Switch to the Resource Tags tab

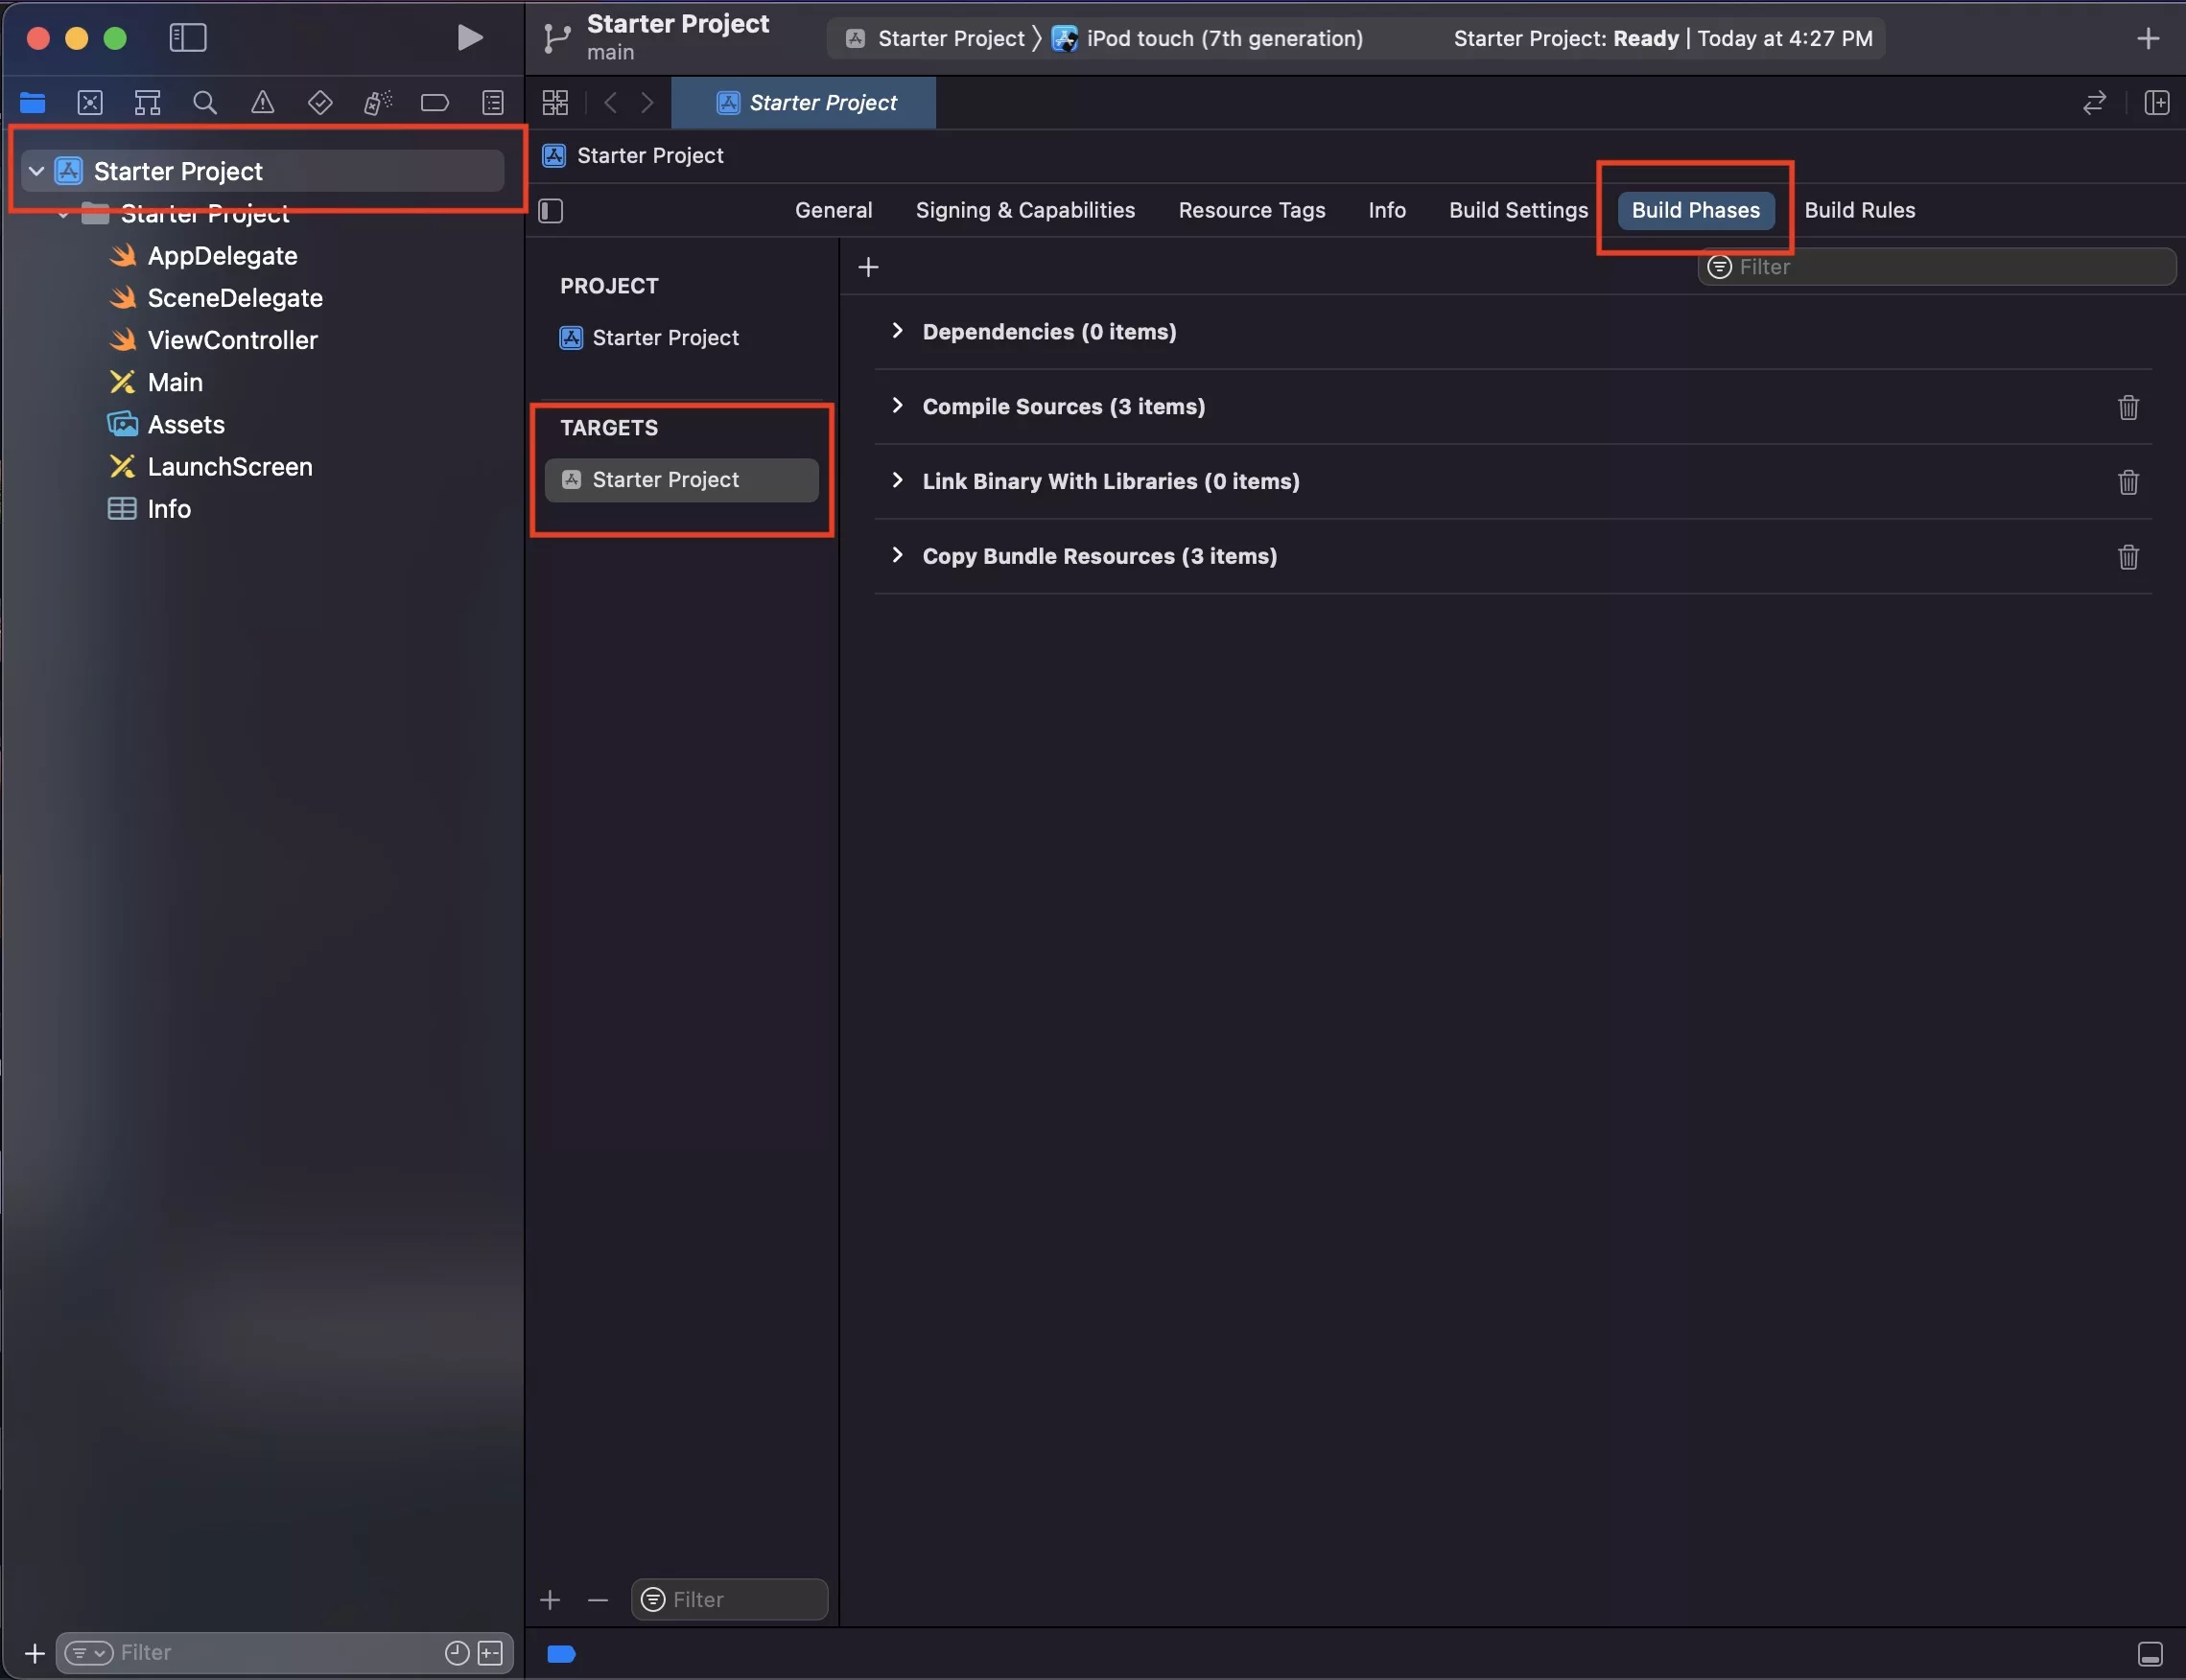click(x=1252, y=210)
